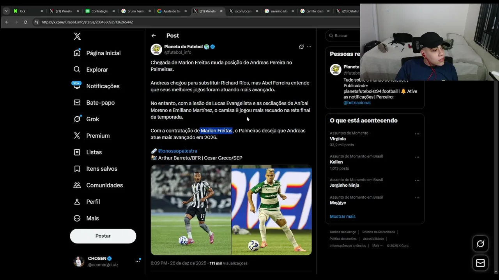
Task: Open options for Jorginho Ninja trend
Action: (x=417, y=180)
